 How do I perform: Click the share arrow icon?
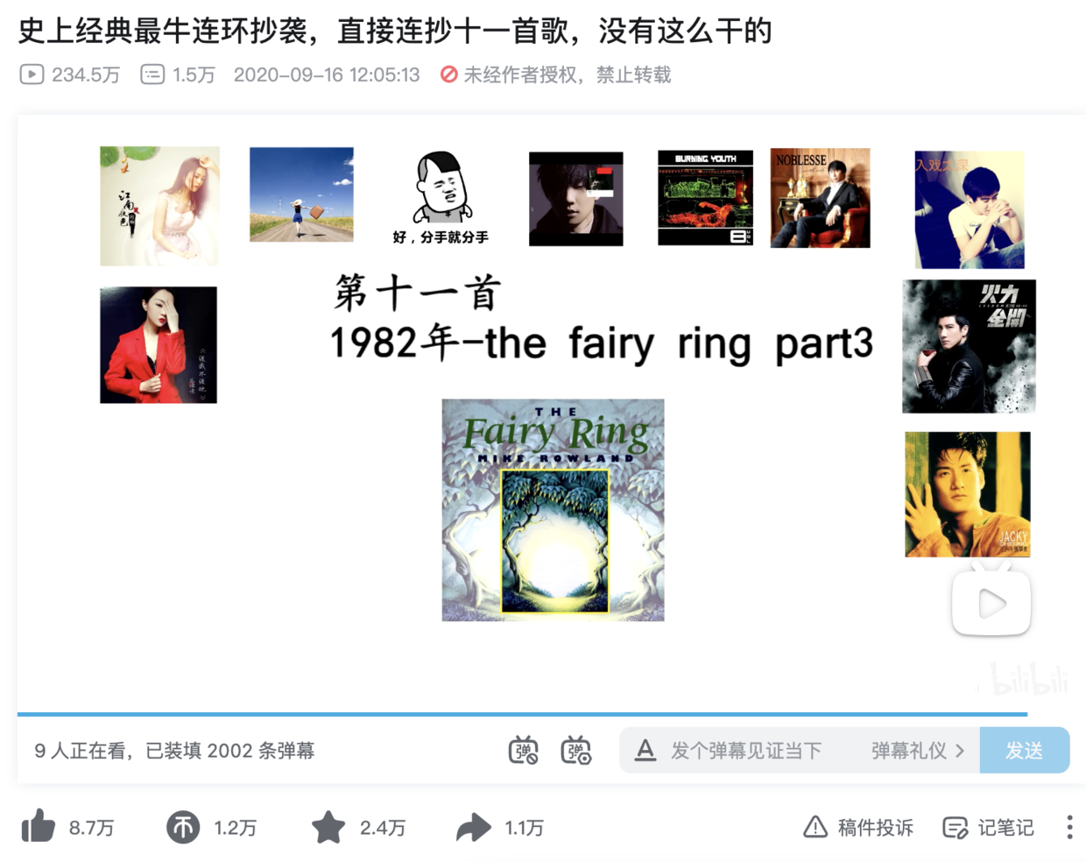click(x=473, y=827)
